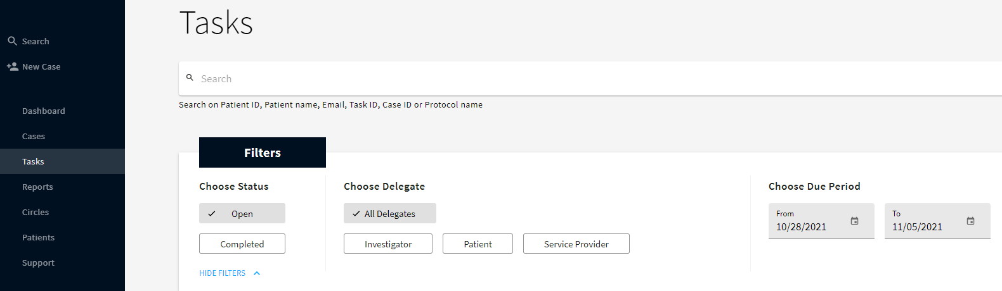Collapse filters using the Hide Filters chevron
1002x291 pixels.
click(x=257, y=273)
